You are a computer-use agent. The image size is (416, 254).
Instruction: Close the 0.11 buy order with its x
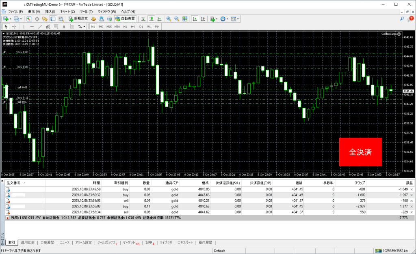tap(412, 206)
